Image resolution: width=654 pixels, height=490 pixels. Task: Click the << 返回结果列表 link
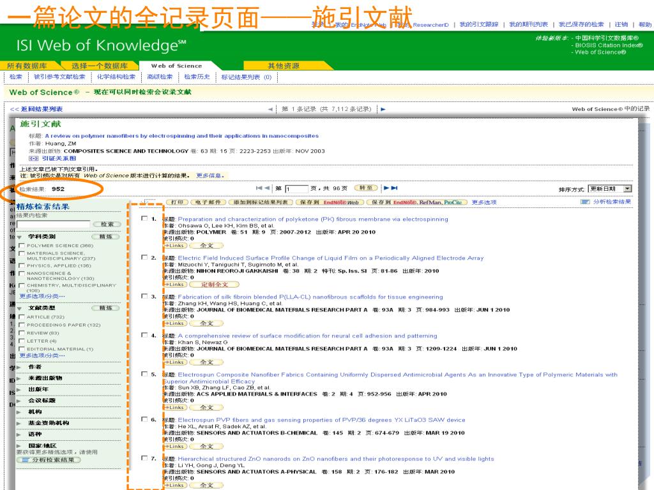[x=36, y=109]
